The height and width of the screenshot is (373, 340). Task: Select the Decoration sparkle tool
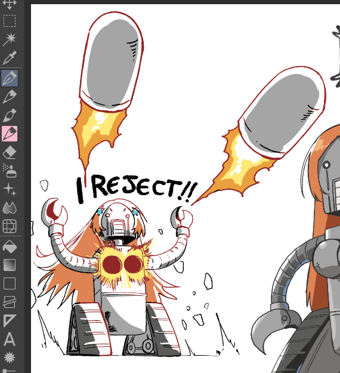pyautogui.click(x=10, y=189)
